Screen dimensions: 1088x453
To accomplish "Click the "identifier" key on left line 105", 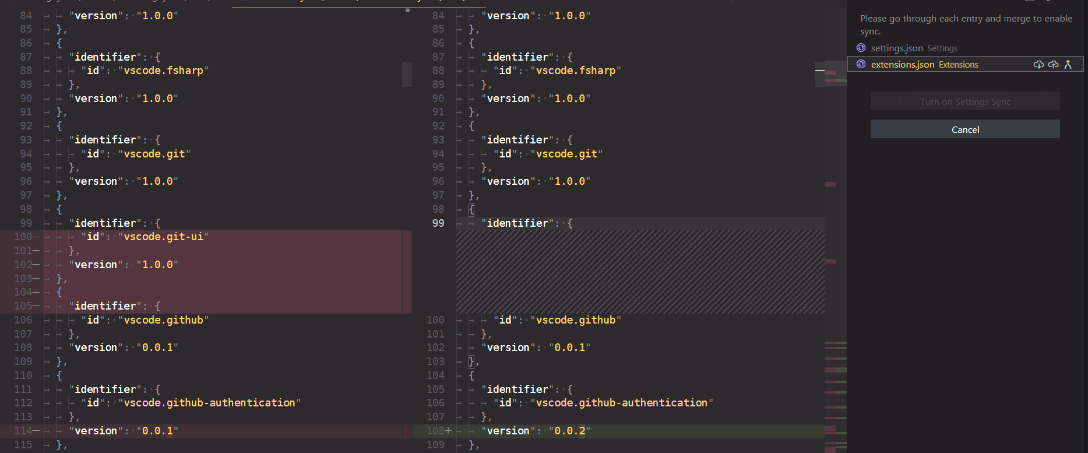I will 105,306.
